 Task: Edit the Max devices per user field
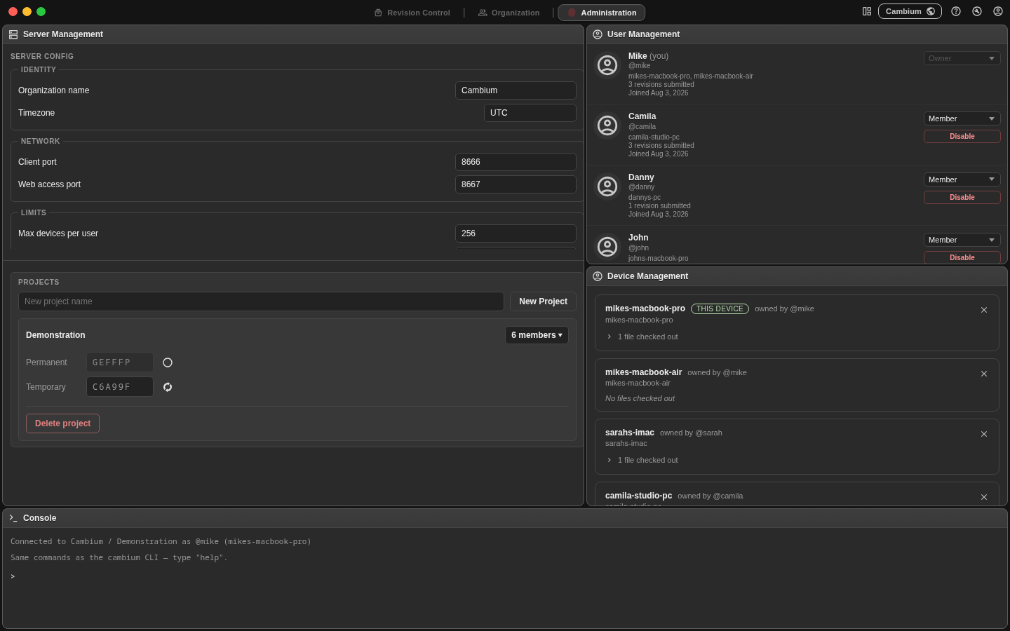click(516, 233)
